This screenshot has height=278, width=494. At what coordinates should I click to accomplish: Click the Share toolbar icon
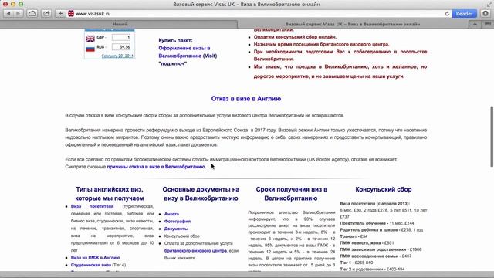point(46,14)
